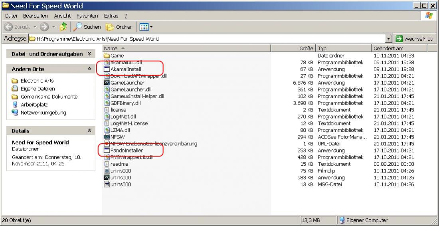Select GameuxInstallHelper.dll file icon
The width and height of the screenshot is (439, 226).
click(x=107, y=96)
